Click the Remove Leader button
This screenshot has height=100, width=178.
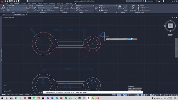tap(83, 10)
